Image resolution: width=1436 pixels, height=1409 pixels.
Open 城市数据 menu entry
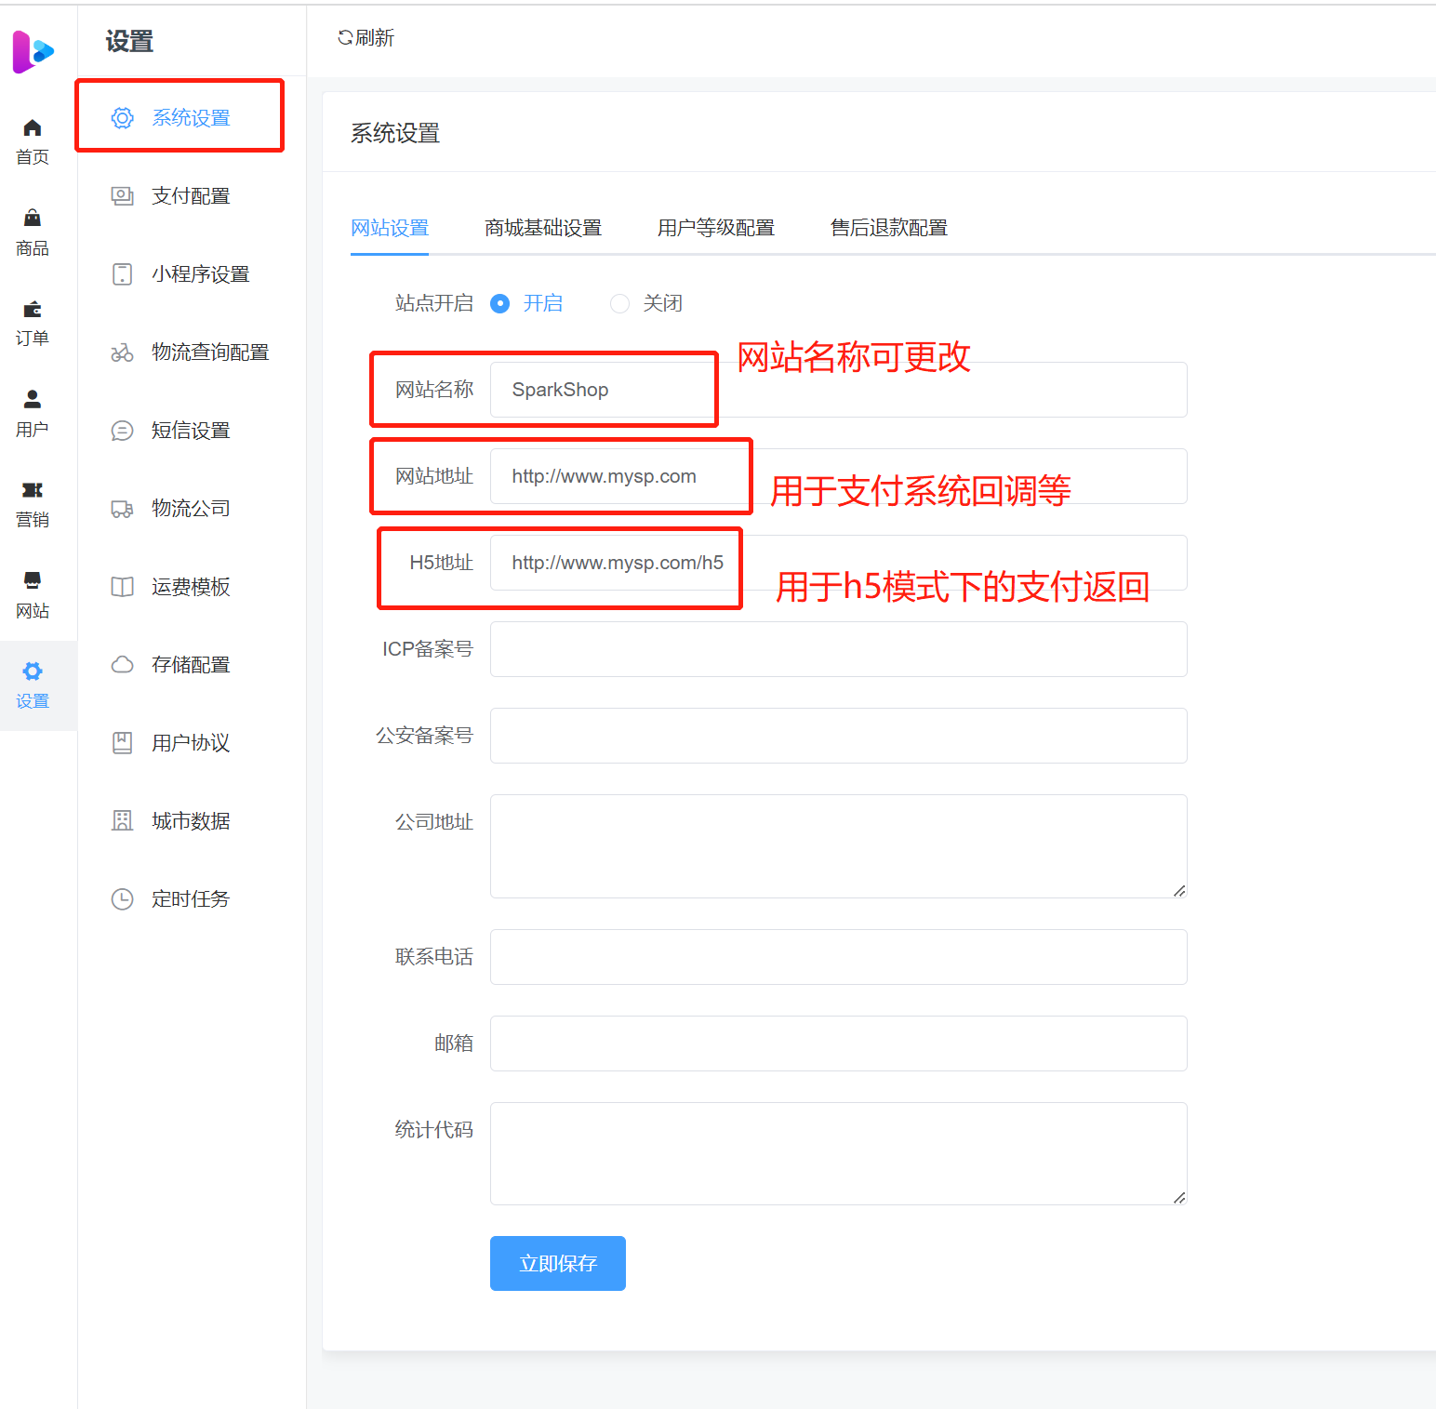(193, 821)
